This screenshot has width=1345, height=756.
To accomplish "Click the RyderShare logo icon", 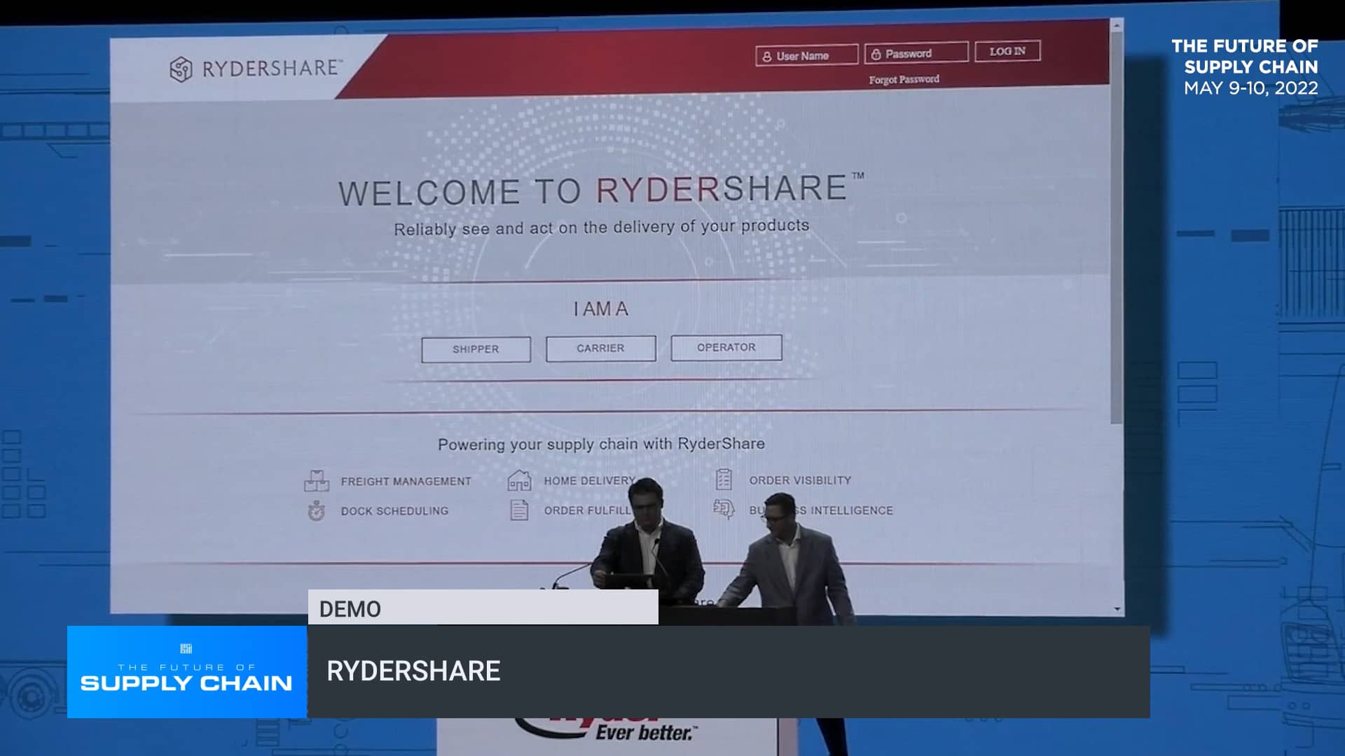I will pos(181,69).
